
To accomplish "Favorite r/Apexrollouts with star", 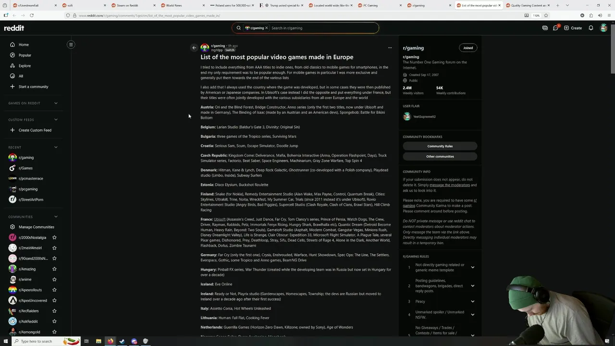I will point(54,290).
